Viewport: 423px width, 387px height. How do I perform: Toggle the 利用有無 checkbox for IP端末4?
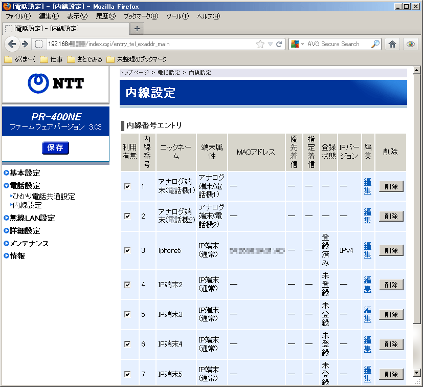(127, 344)
